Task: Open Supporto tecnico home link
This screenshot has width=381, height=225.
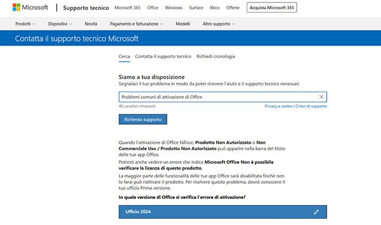Action: click(86, 7)
